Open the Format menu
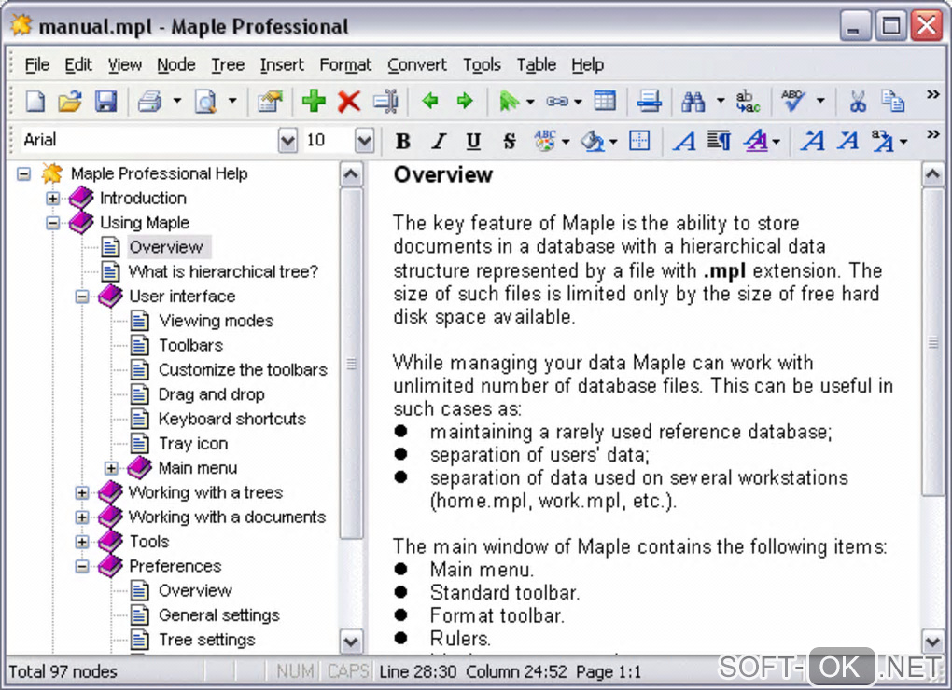Image resolution: width=952 pixels, height=690 pixels. tap(345, 64)
